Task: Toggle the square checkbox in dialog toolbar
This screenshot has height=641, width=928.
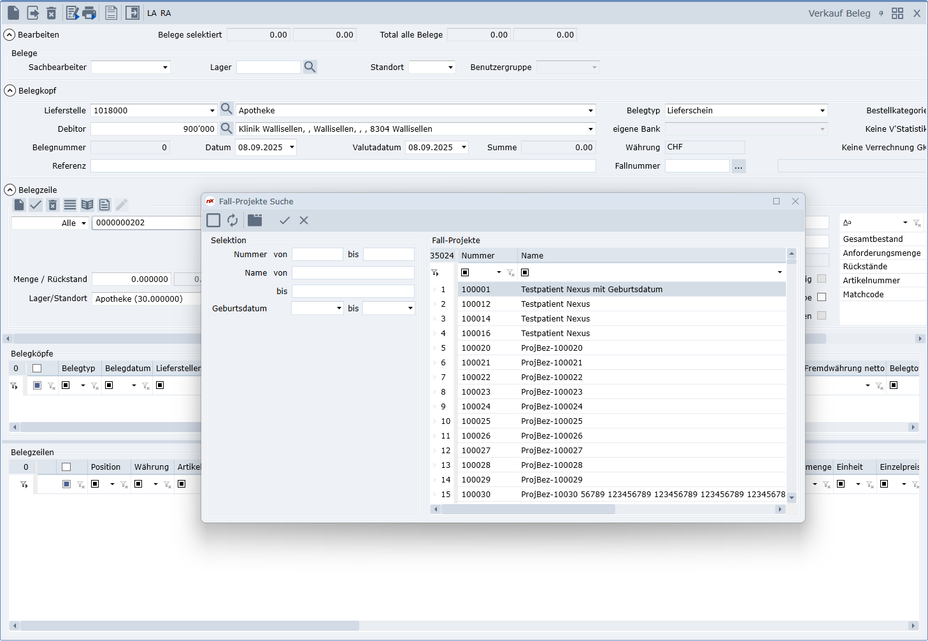Action: [x=213, y=220]
